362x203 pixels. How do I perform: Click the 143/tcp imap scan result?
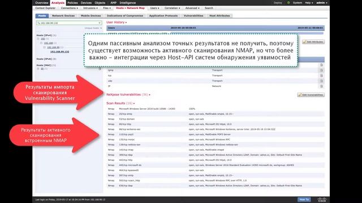(126, 150)
